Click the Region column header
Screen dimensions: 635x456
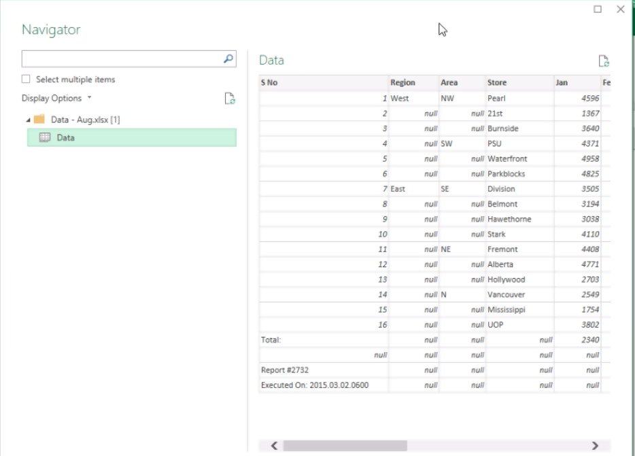(413, 83)
